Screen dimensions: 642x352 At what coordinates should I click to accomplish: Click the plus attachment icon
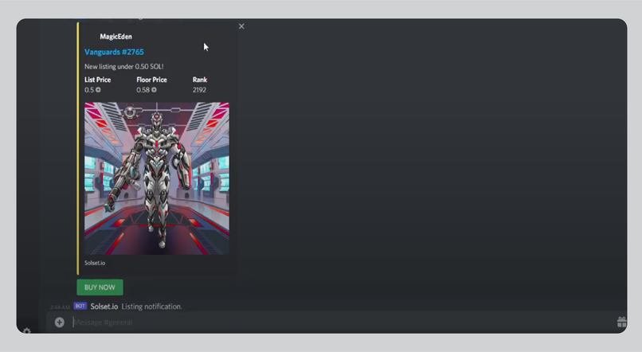click(x=60, y=322)
